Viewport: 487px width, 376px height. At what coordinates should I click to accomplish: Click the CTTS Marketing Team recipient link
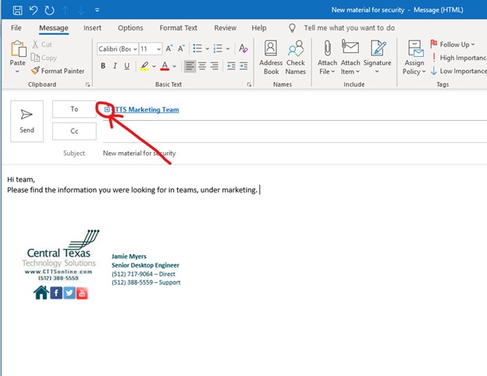(145, 110)
